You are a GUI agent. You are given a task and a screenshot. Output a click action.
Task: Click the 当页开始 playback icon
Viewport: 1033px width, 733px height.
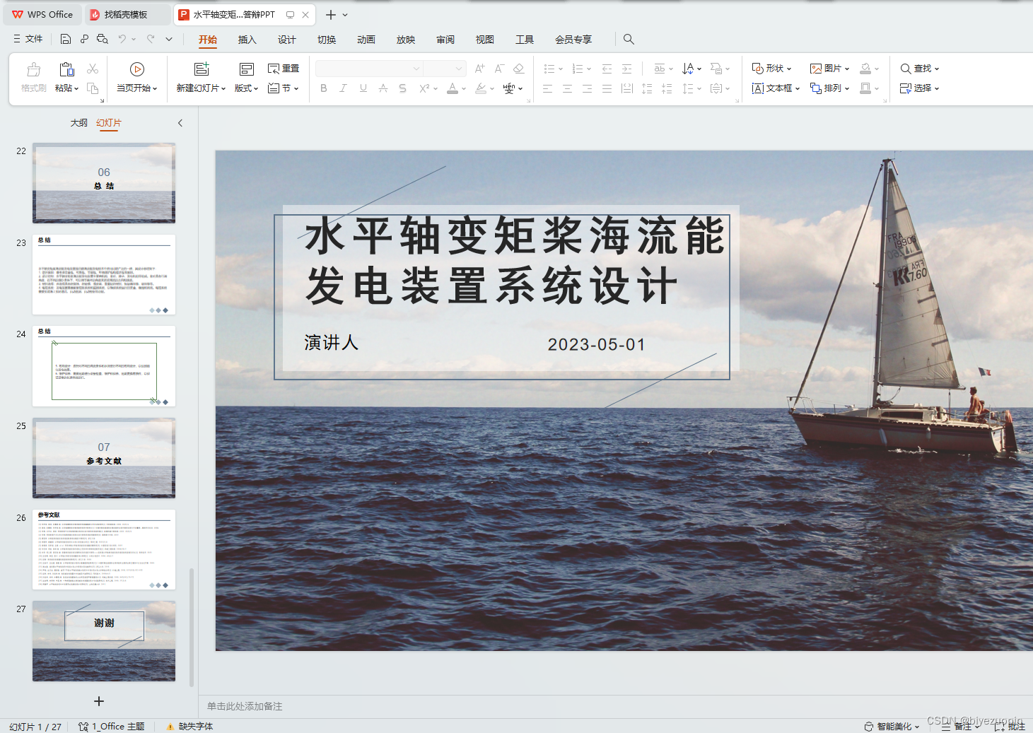[136, 69]
